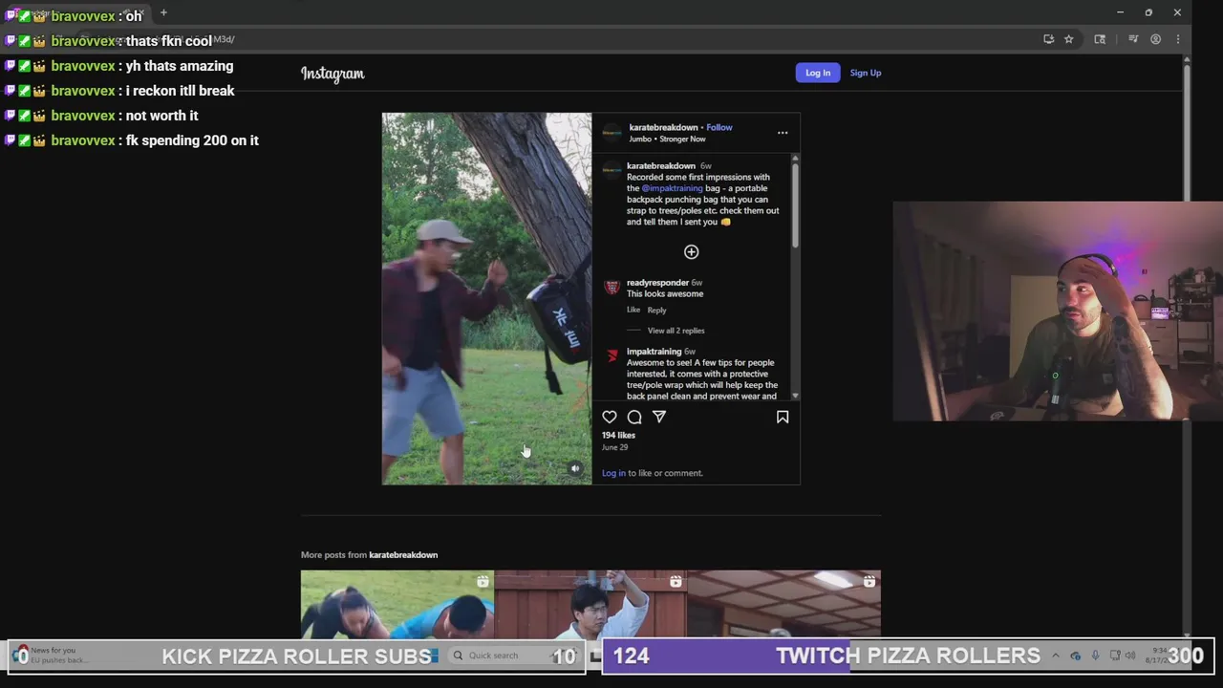Bookmark this page with the star icon
The height and width of the screenshot is (688, 1223).
click(x=1069, y=39)
